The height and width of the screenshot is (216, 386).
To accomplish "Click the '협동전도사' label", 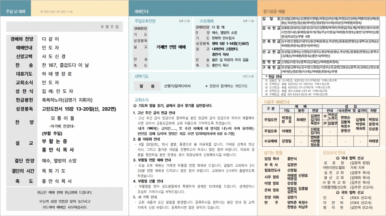I will tap(272, 170).
